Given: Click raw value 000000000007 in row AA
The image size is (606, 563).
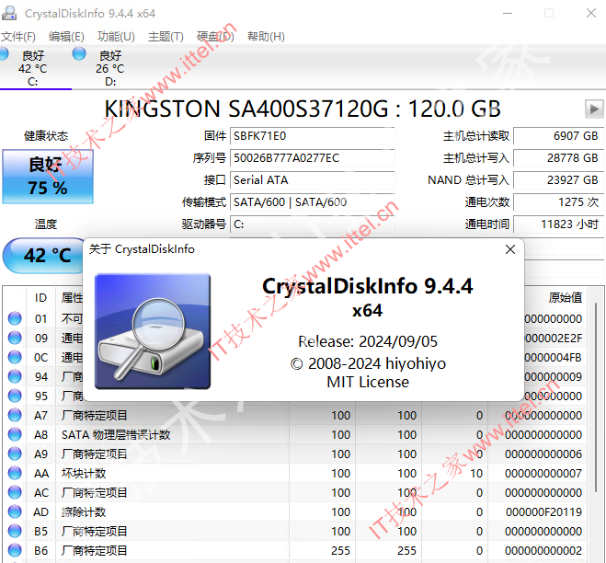Looking at the screenshot, I should click(543, 473).
